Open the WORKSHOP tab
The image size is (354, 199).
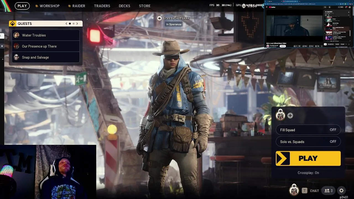tap(47, 6)
